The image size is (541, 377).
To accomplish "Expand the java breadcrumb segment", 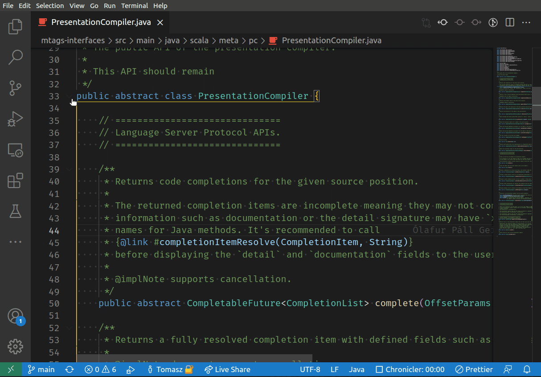I will click(172, 41).
